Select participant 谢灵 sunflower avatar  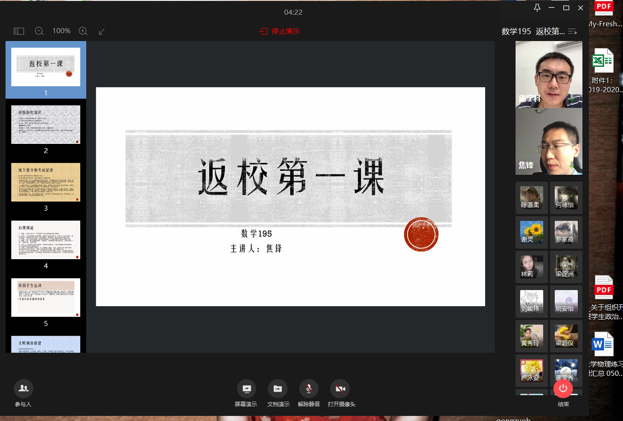click(531, 232)
